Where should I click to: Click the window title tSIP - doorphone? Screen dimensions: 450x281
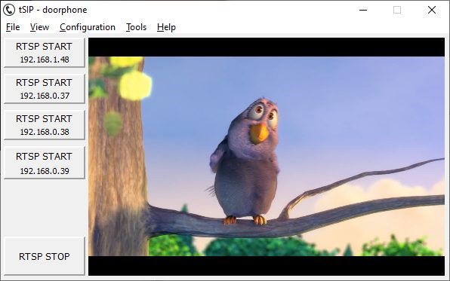53,10
